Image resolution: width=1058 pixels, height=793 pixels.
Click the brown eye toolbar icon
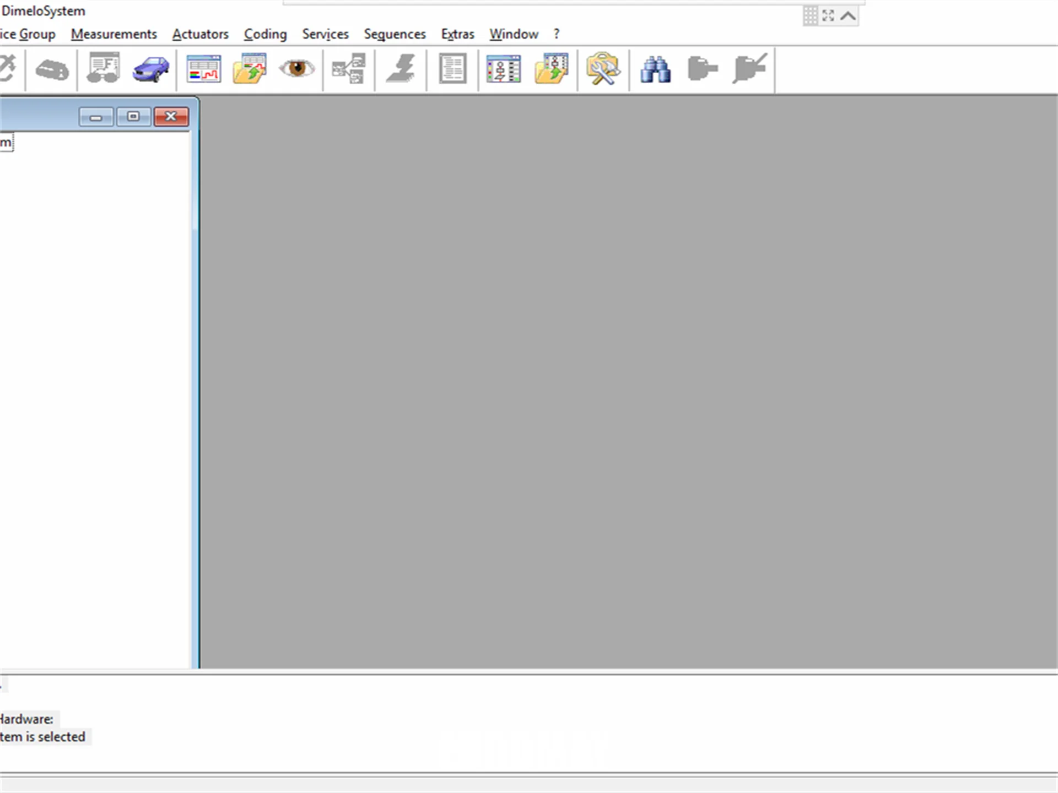click(296, 68)
